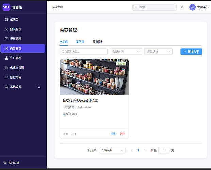Open 团队管理 in the sidebar
Screen dimensions: 211x170
[x=22, y=29]
